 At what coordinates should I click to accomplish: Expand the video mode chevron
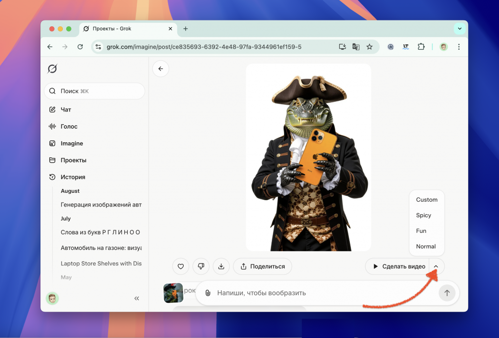pos(437,266)
